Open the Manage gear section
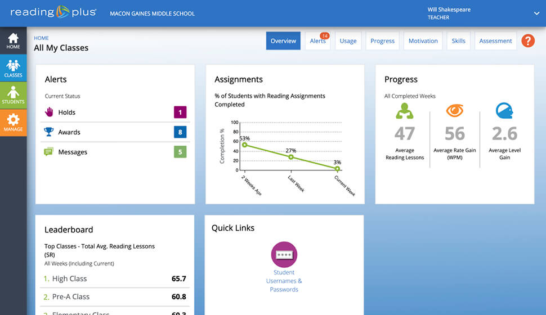This screenshot has width=546, height=315. tap(13, 122)
